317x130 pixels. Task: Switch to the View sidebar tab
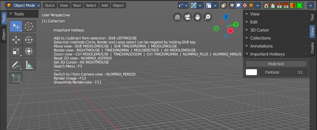coord(312,32)
